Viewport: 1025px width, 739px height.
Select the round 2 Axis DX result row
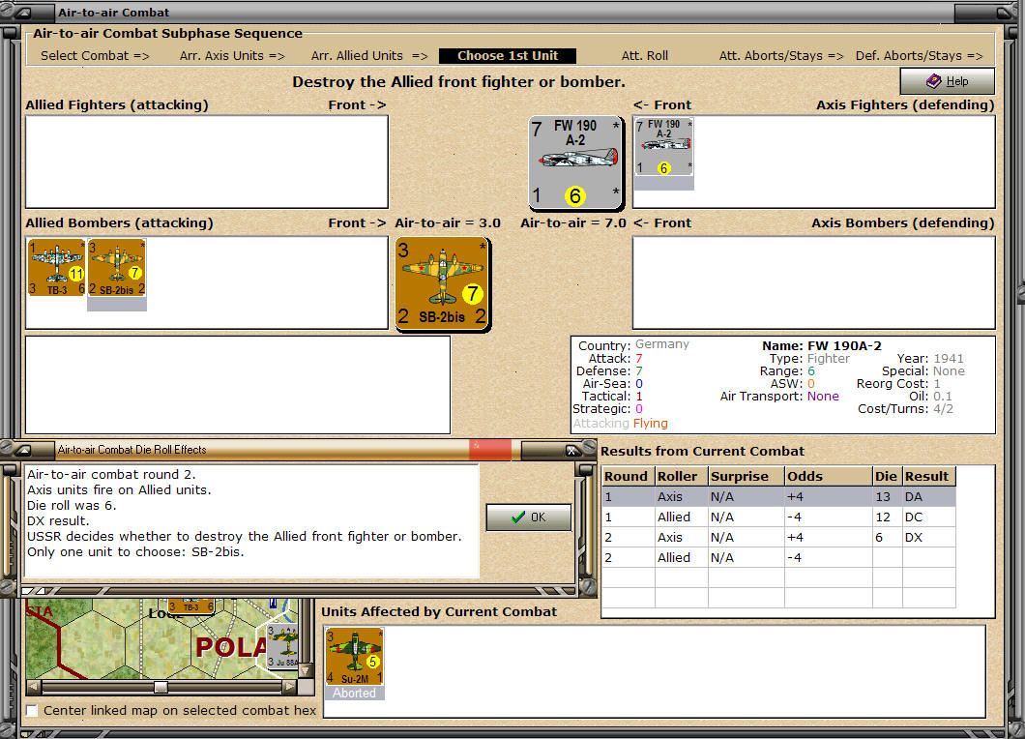pos(778,537)
